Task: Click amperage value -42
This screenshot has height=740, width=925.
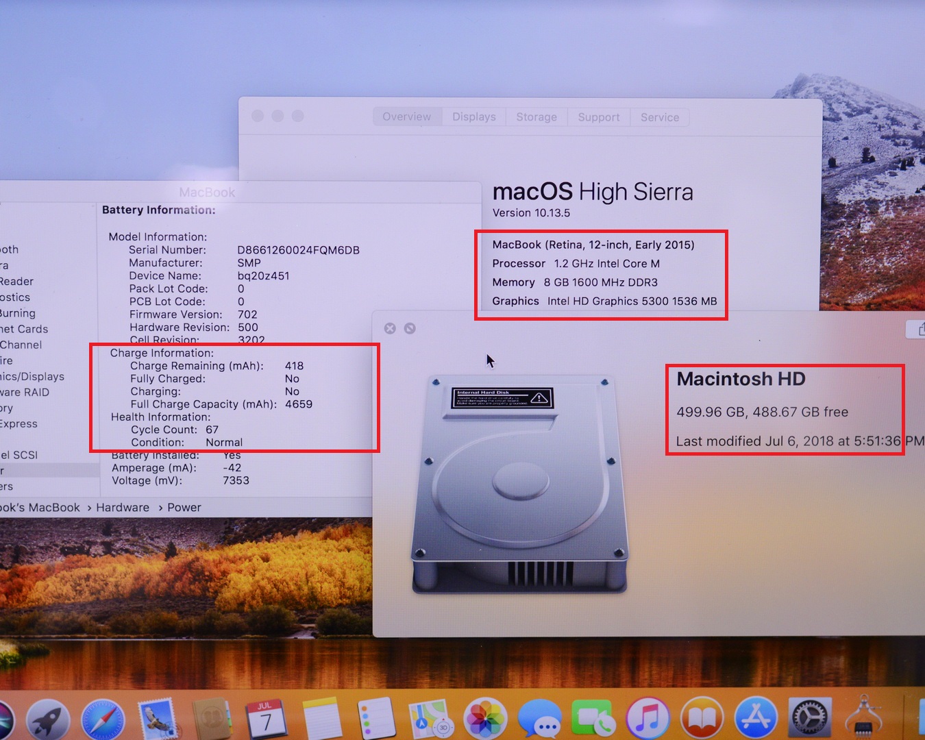Action: pos(232,468)
